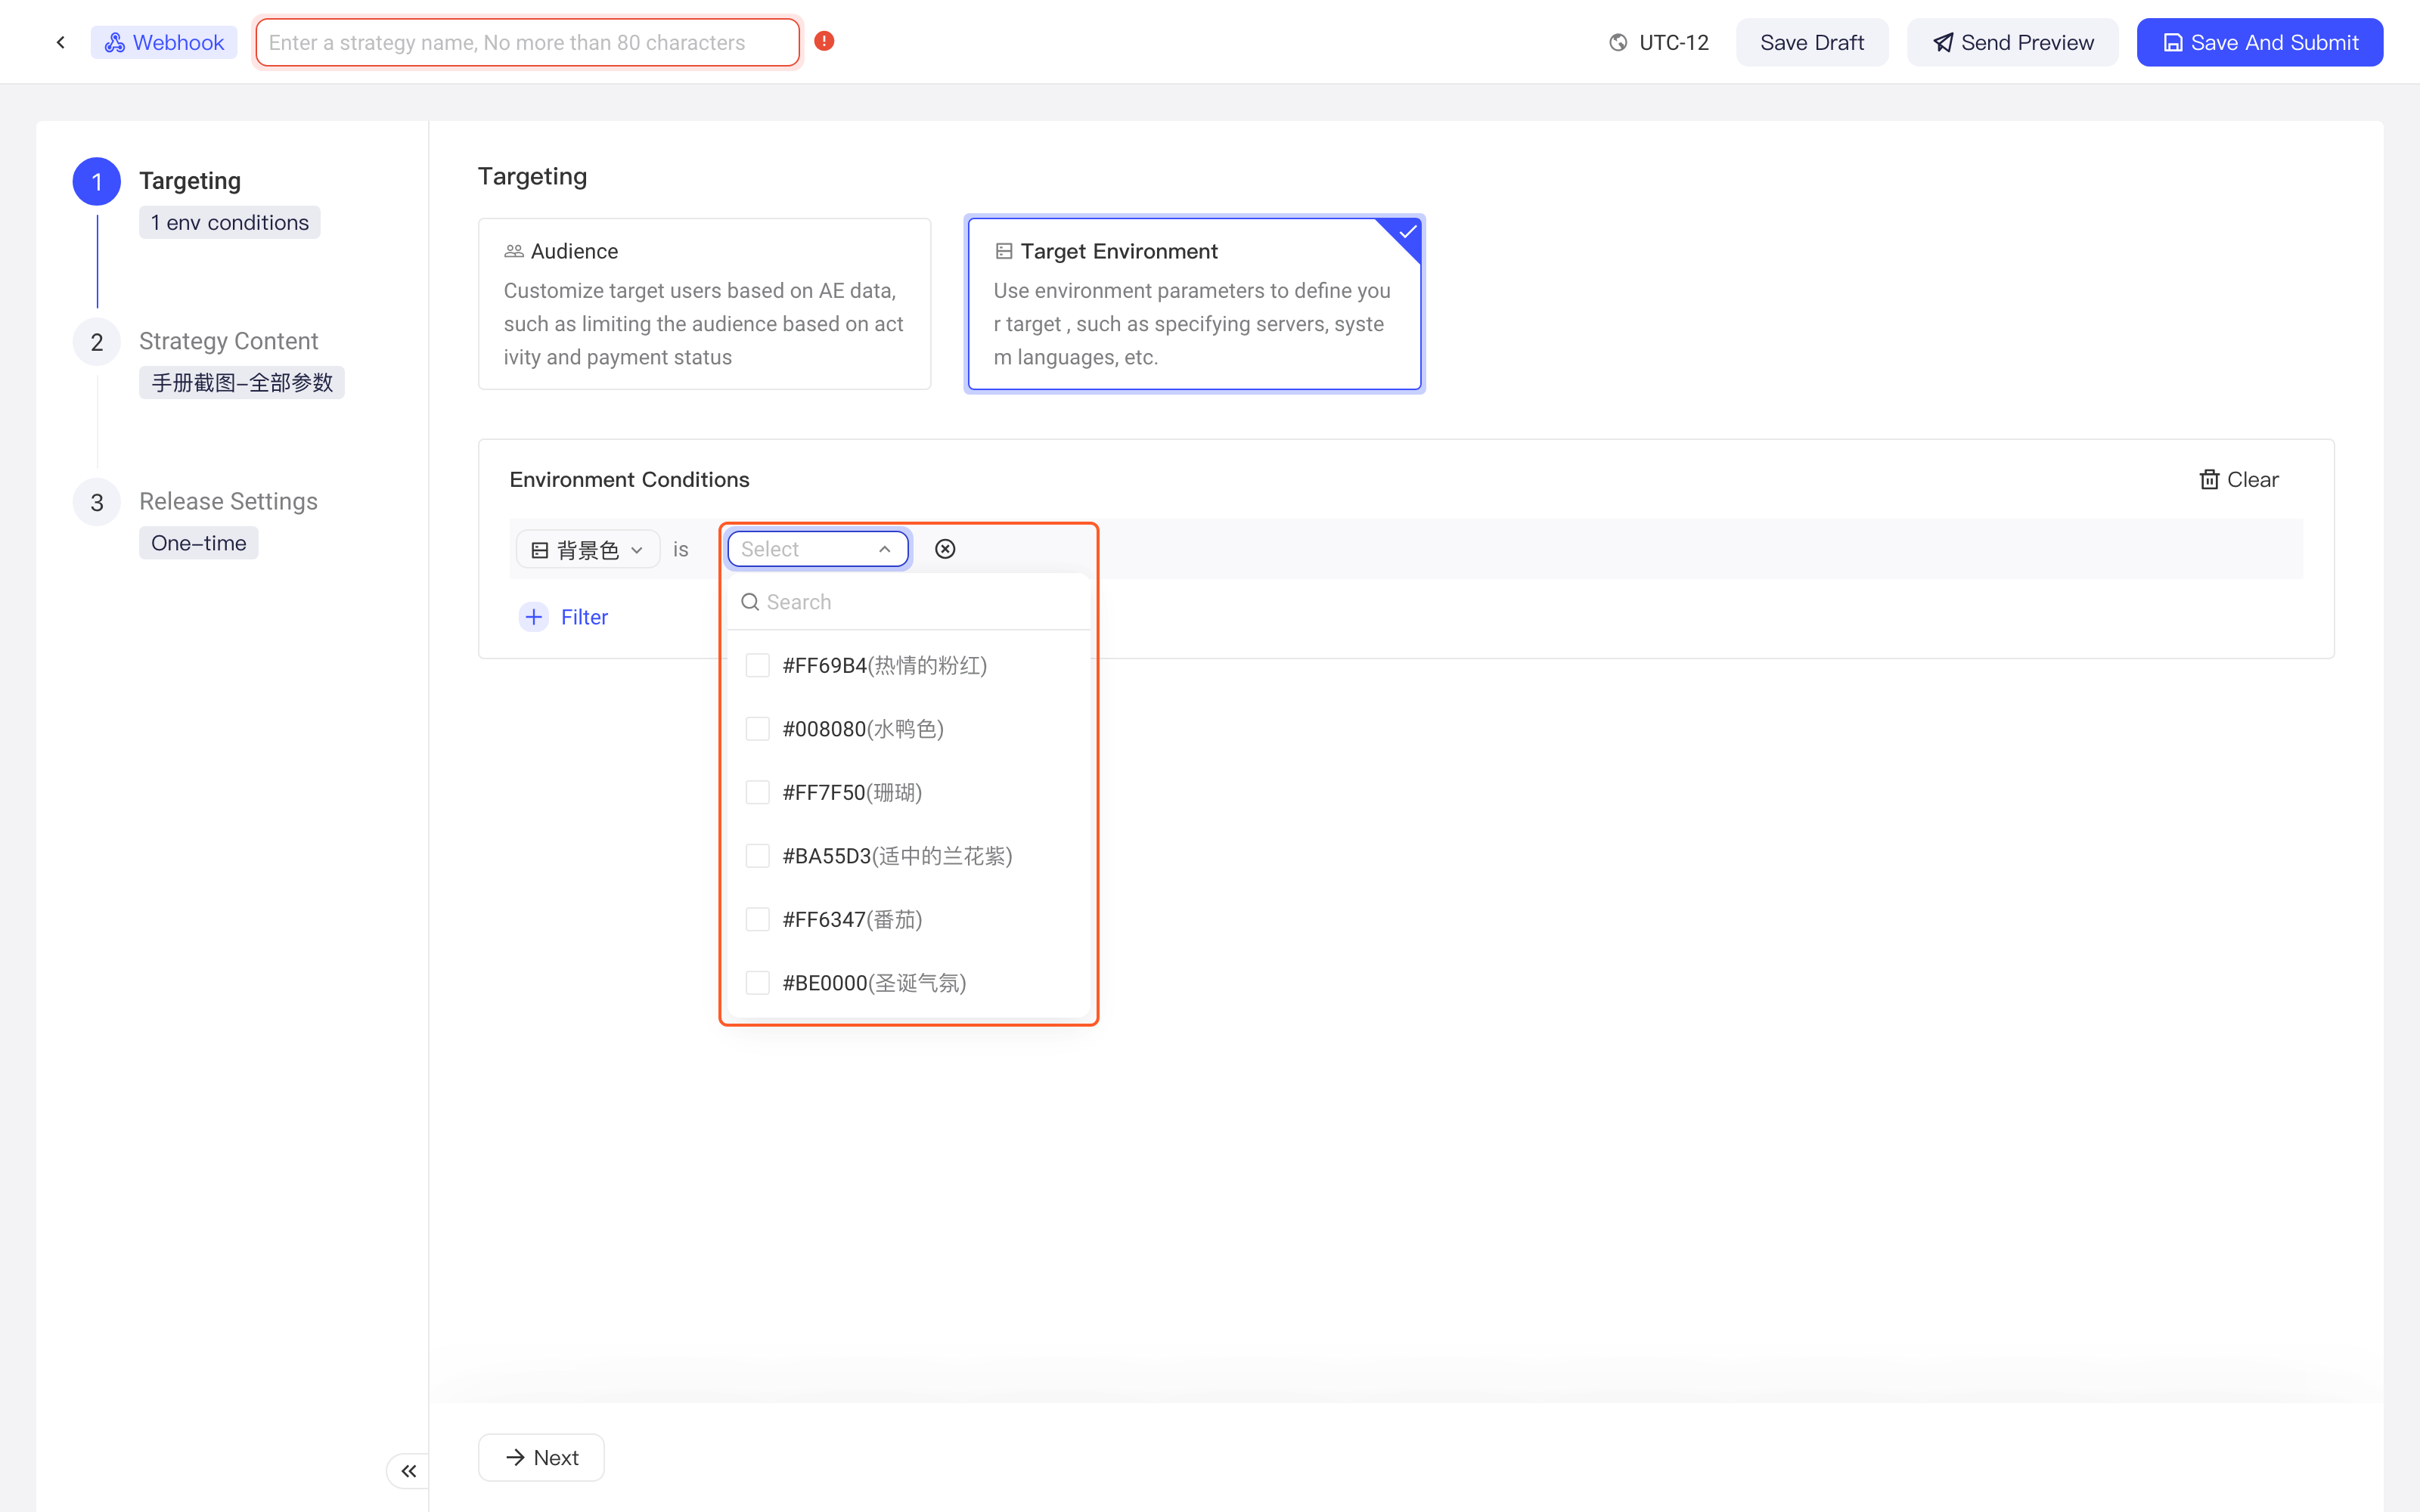2420x1512 pixels.
Task: Focus the strategy name input field
Action: tap(528, 42)
